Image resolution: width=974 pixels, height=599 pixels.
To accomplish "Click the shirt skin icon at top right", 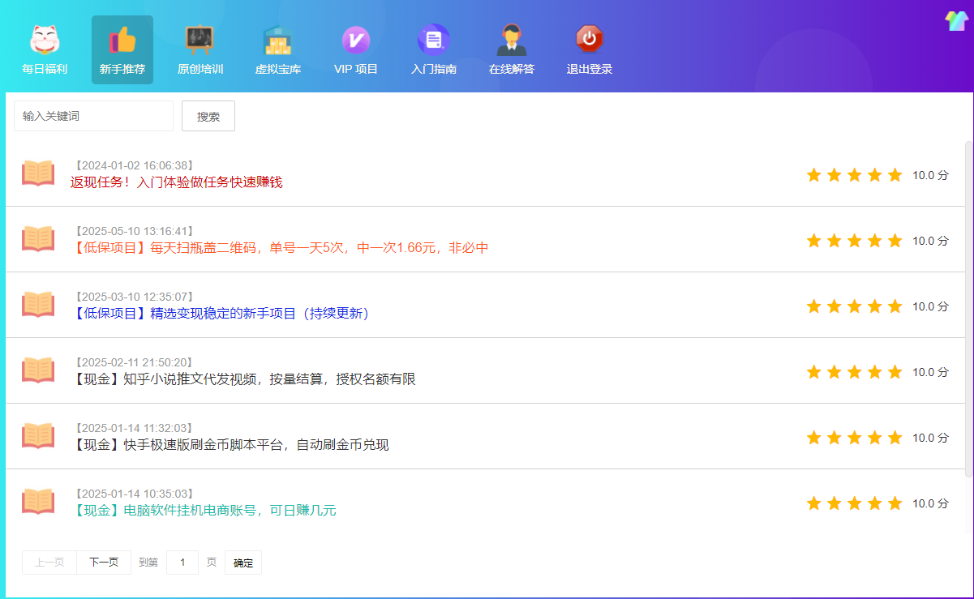I will (x=957, y=21).
